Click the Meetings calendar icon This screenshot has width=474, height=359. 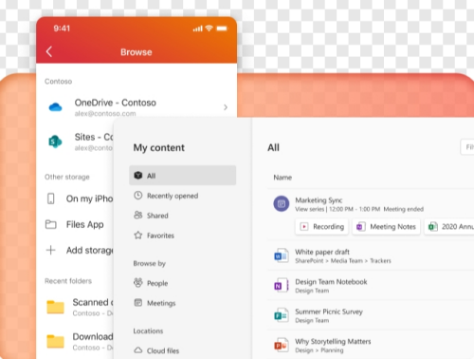[138, 303]
